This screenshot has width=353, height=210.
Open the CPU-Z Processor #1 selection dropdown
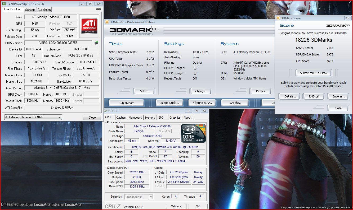tap(139, 197)
